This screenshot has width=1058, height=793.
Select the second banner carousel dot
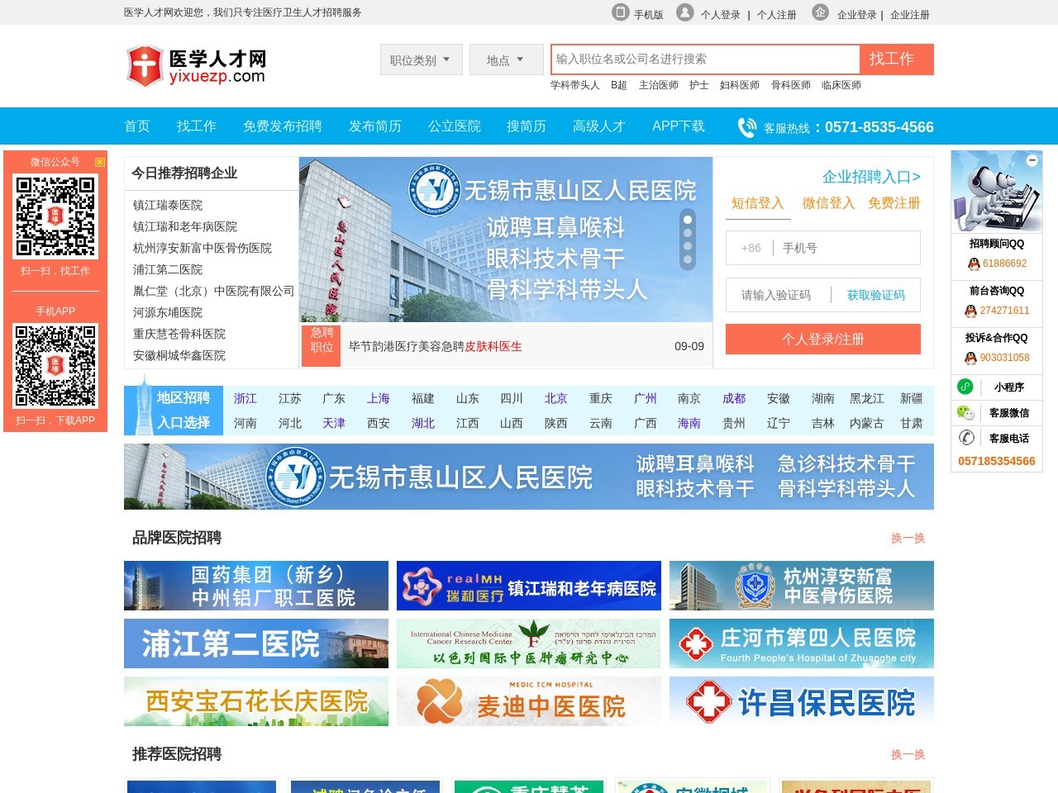coord(687,234)
